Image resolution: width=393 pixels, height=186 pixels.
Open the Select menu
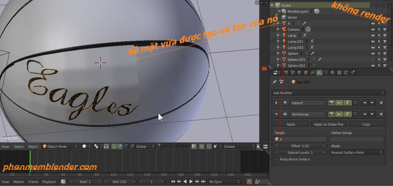(19, 146)
